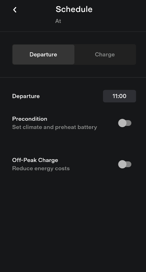Enable the Precondition toggle
This screenshot has width=146, height=272.
point(125,123)
